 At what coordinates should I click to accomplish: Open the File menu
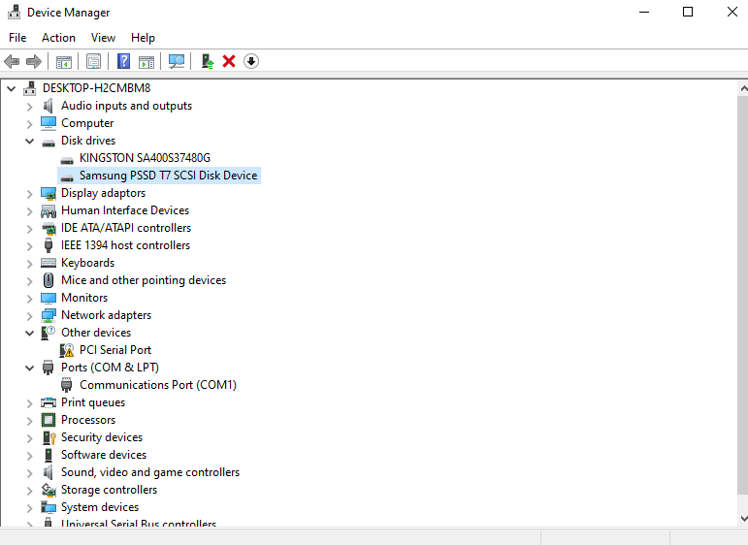(17, 38)
